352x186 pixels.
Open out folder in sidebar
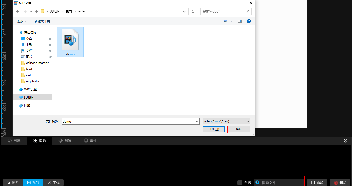(x=28, y=75)
